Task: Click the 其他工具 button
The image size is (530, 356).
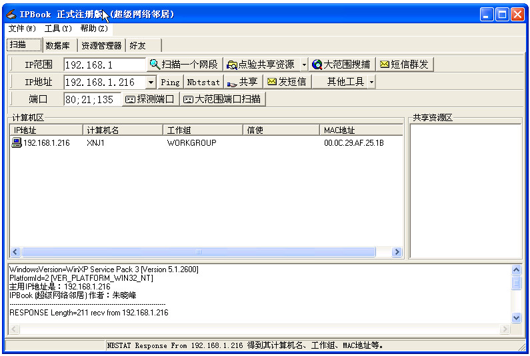Action: (340, 82)
